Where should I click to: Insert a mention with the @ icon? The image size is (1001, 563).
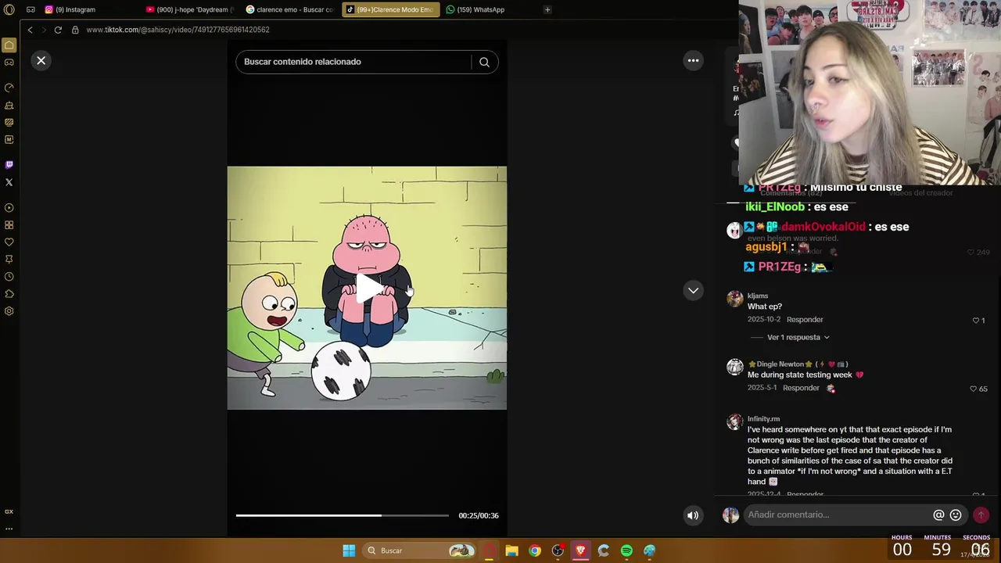938,515
